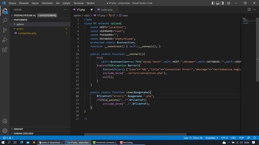Open errors and warnings status indicator
Screen dimensions: 259x145
coord(8,138)
